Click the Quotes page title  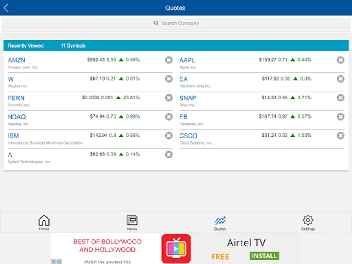175,8
